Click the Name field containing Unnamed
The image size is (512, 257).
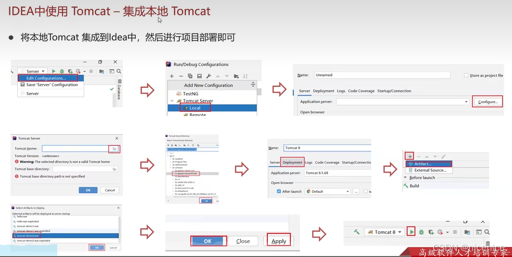pos(382,75)
